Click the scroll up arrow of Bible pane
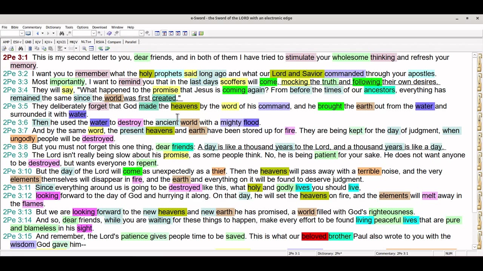Viewport: 483px width, 271px height. tap(474, 55)
